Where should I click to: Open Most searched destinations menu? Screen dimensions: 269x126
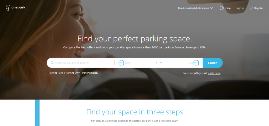[x=195, y=8]
